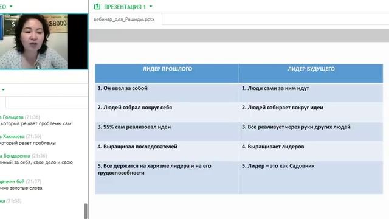Image resolution: width=389 pixels, height=219 pixels.
Task: Open chat user Хакимова's name
Action: click(12, 136)
